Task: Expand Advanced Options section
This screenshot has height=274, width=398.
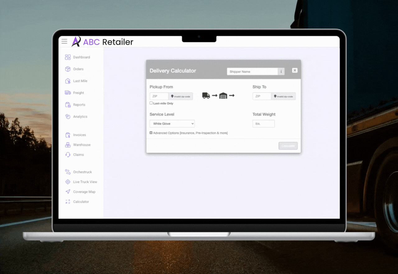Action: point(151,133)
